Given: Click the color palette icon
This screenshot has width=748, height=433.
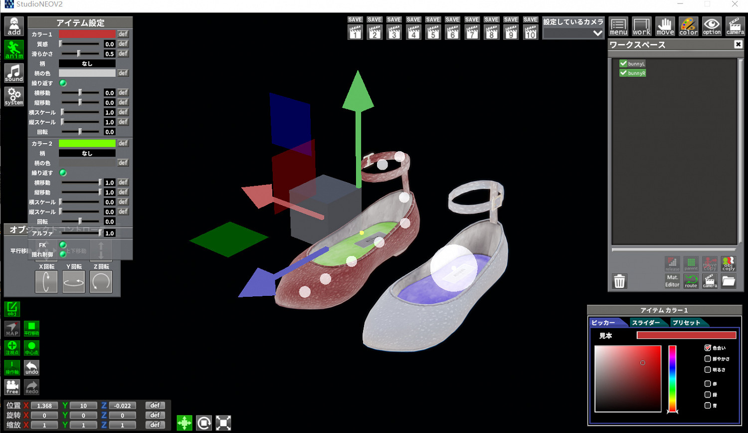Looking at the screenshot, I should 688,26.
